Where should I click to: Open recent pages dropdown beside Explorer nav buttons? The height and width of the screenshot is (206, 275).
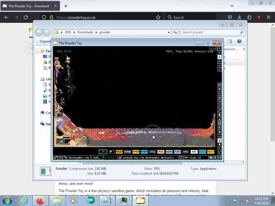coord(52,32)
